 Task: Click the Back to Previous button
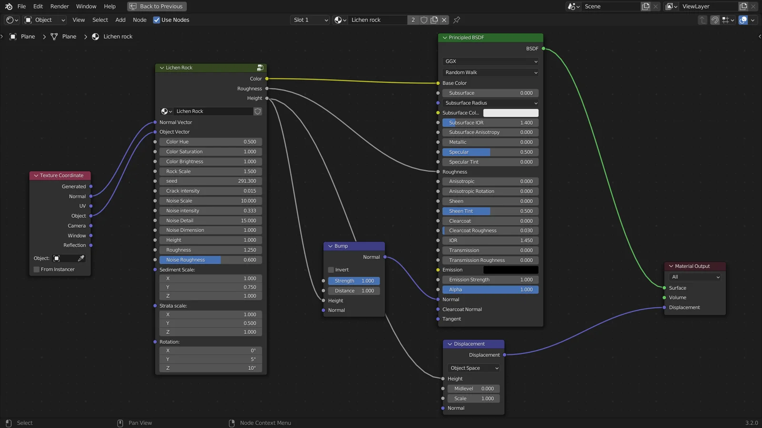click(156, 6)
